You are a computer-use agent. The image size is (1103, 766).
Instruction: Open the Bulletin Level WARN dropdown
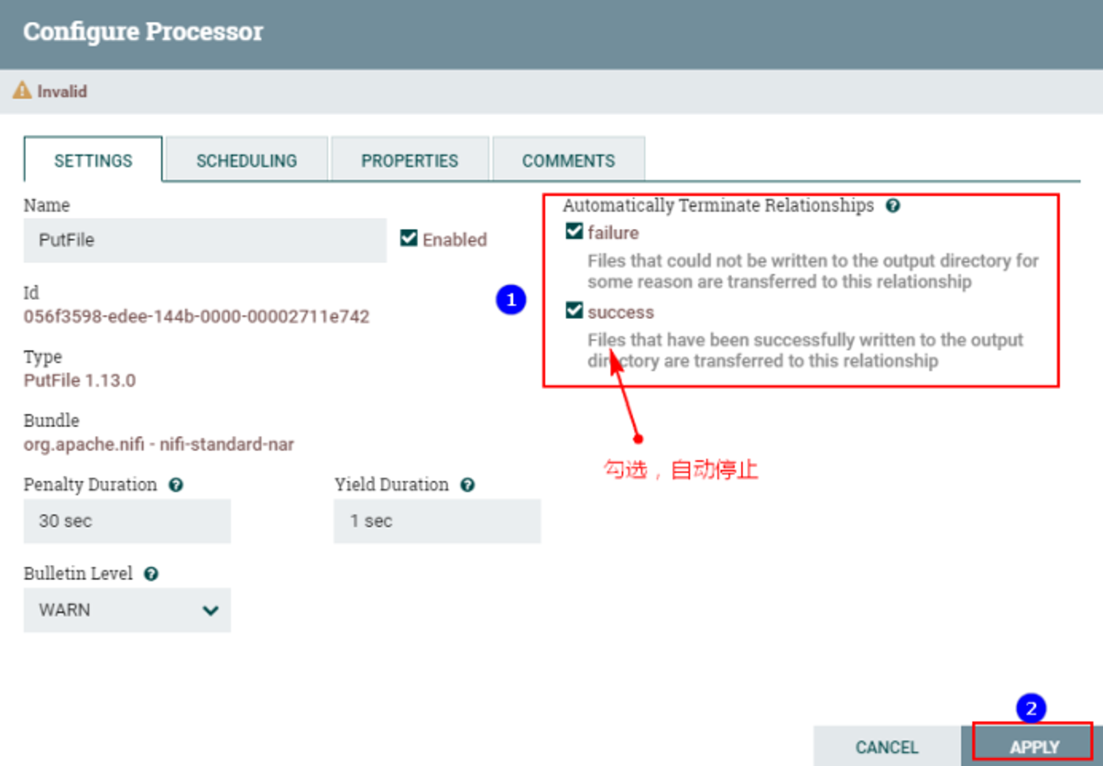[127, 610]
